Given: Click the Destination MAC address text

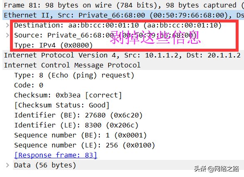Looking at the screenshot, I should point(104,25).
